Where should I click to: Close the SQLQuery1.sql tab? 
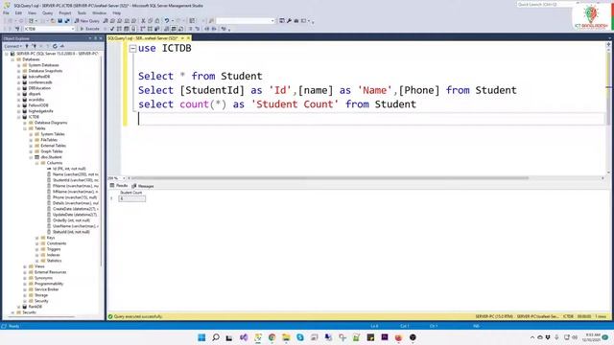click(188, 38)
